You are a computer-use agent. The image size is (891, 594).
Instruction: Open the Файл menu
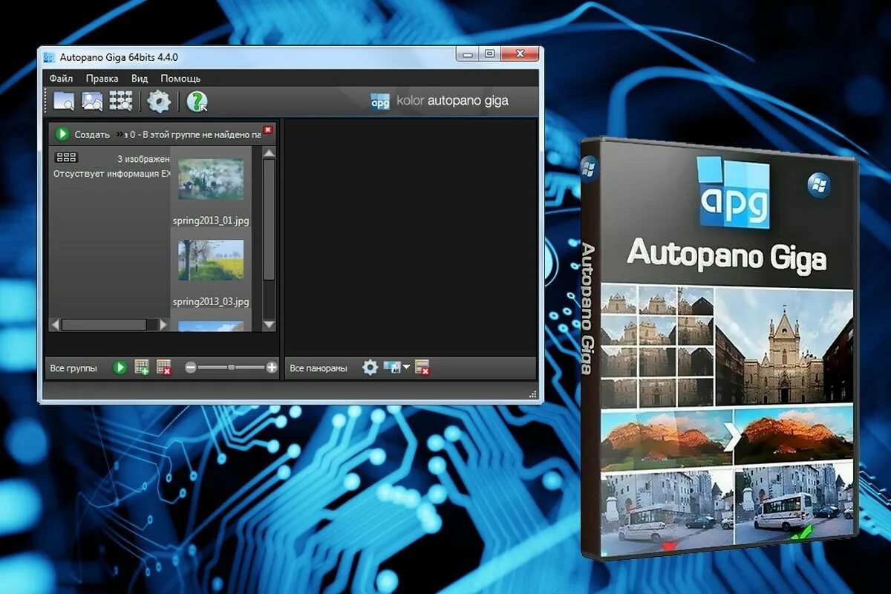61,79
